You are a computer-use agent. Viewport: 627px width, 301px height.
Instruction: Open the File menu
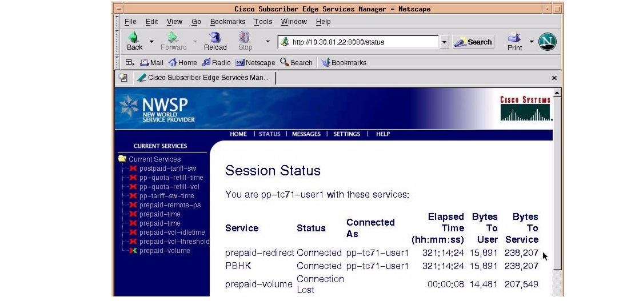(130, 22)
